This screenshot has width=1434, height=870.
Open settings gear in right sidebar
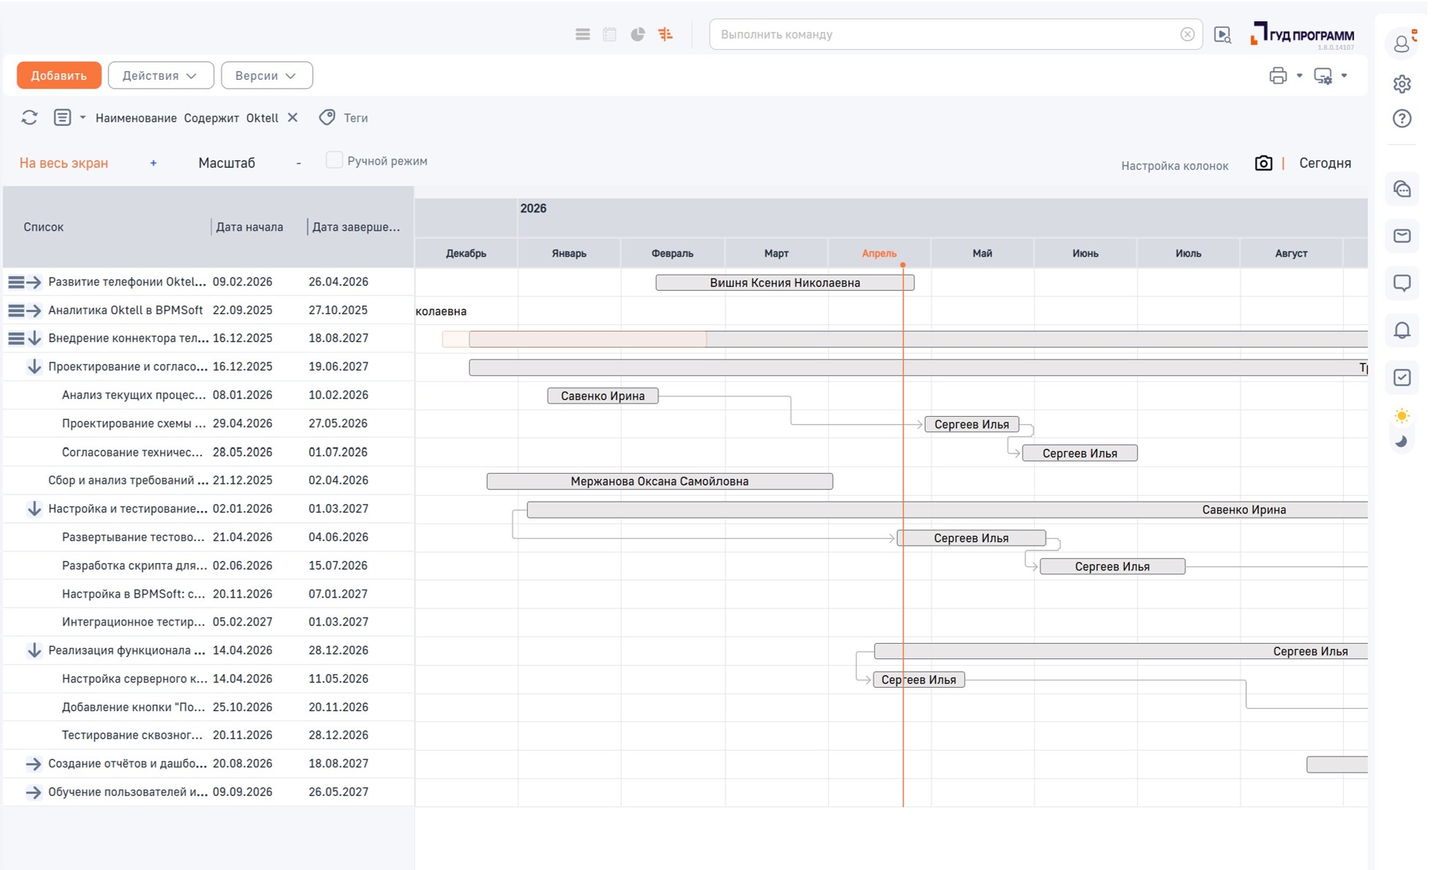point(1402,83)
